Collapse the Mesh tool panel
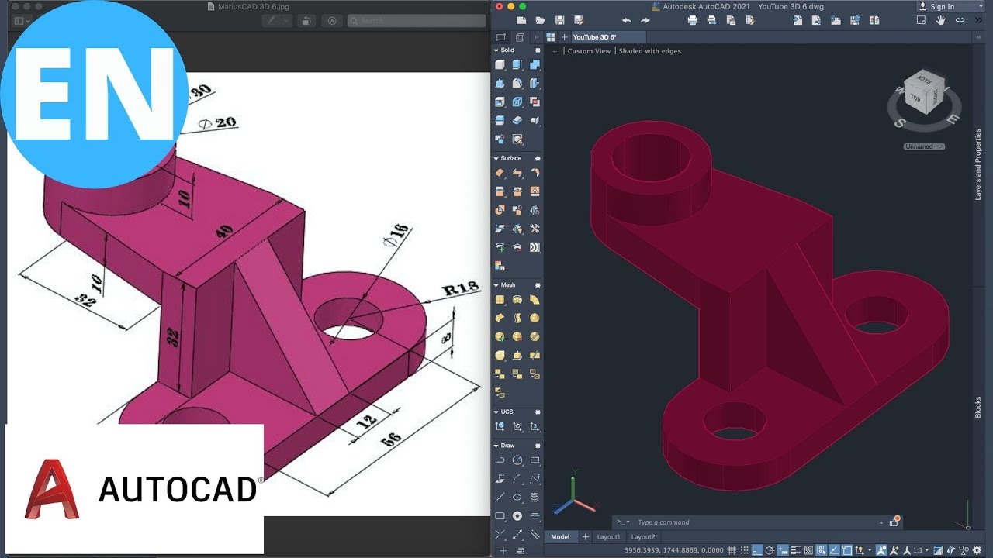993x558 pixels. (496, 285)
